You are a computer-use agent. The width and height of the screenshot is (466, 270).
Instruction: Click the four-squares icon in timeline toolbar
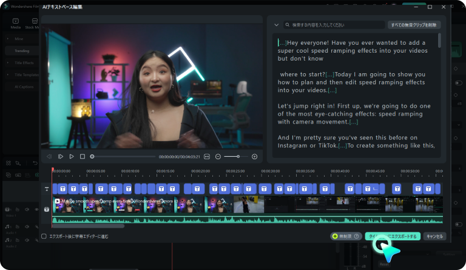pyautogui.click(x=8, y=163)
